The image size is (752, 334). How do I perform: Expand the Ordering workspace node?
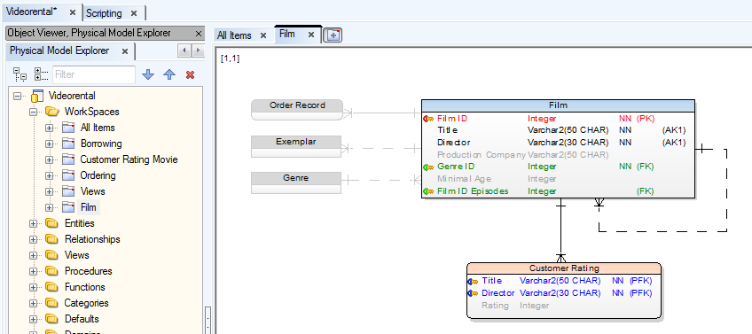click(49, 175)
